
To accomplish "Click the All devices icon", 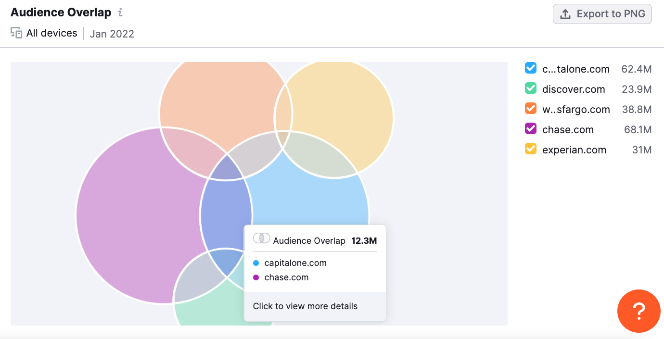I will (16, 33).
